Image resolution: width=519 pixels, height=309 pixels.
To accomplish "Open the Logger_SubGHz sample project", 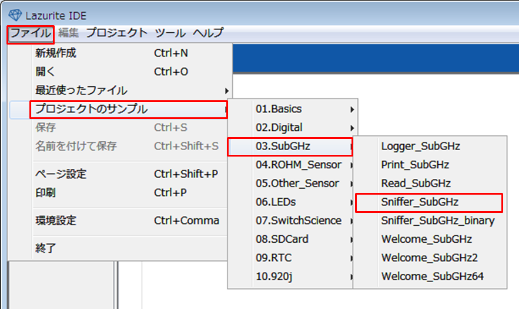I will pos(420,146).
